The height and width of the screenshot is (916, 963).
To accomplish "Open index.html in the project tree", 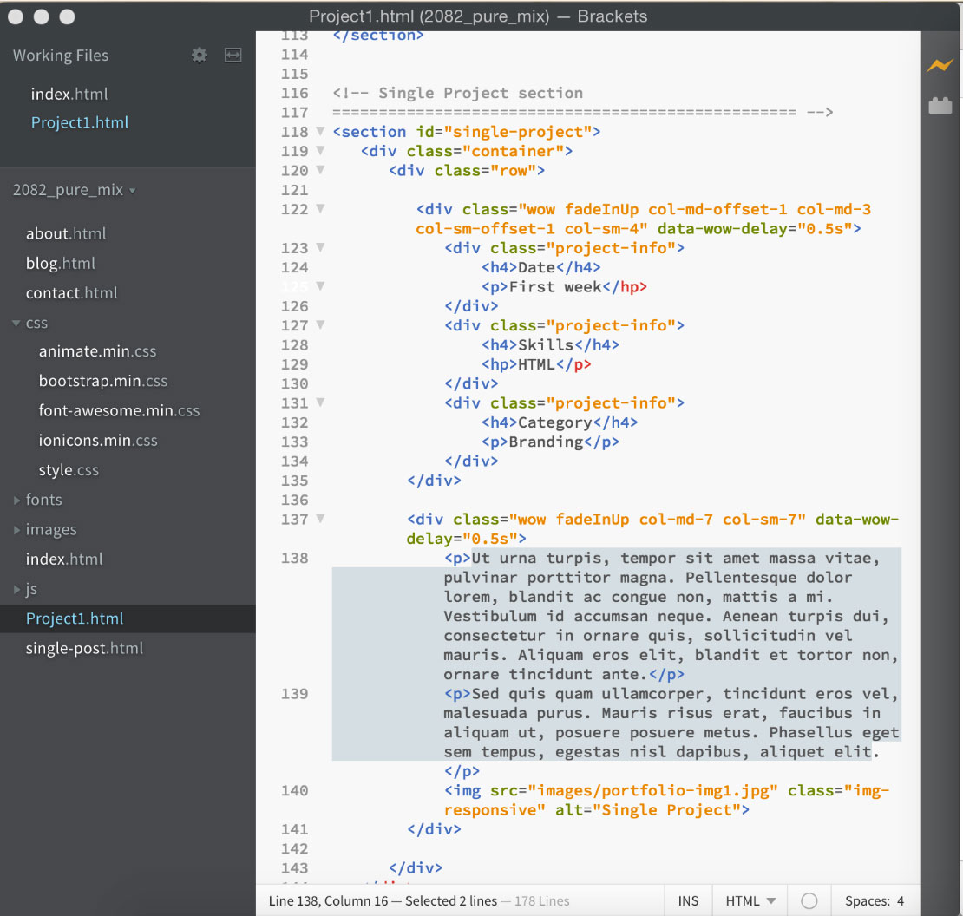I will (64, 559).
